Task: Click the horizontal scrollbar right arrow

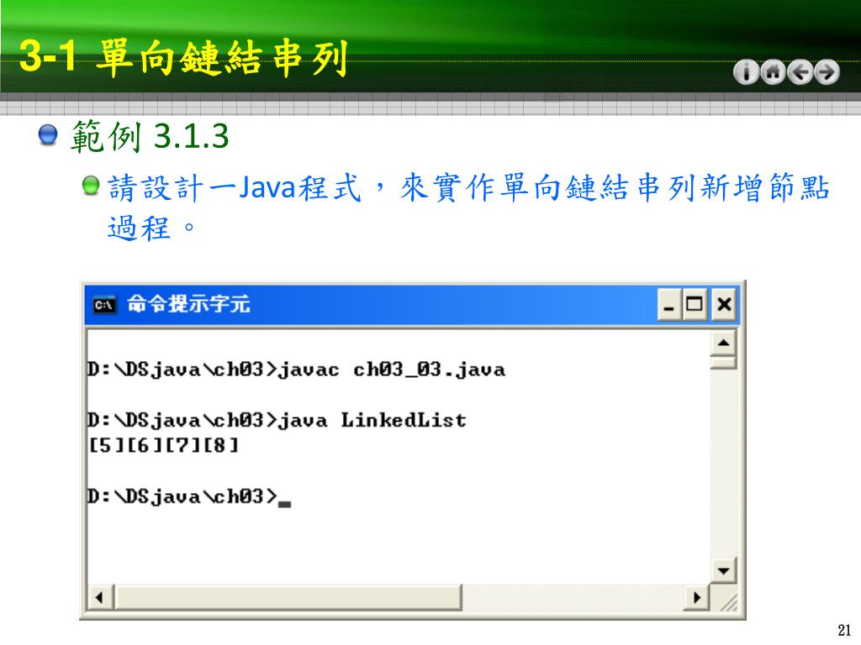Action: click(697, 597)
